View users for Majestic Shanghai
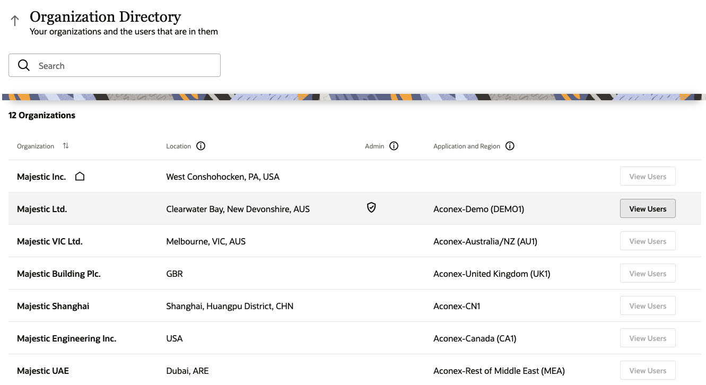The height and width of the screenshot is (385, 706). coord(647,306)
